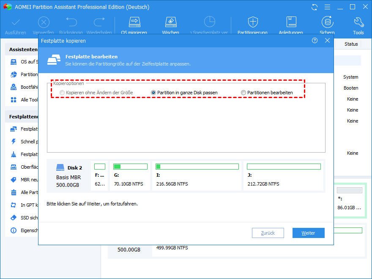Image resolution: width=372 pixels, height=279 pixels.
Task: Click the Rückgängig undo arrow
Action: (71, 22)
